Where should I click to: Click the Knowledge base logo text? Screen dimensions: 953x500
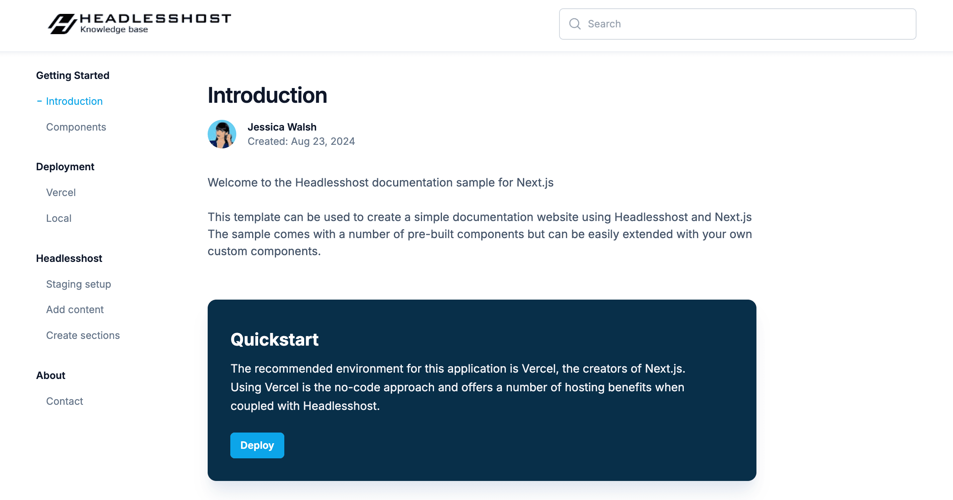click(114, 30)
